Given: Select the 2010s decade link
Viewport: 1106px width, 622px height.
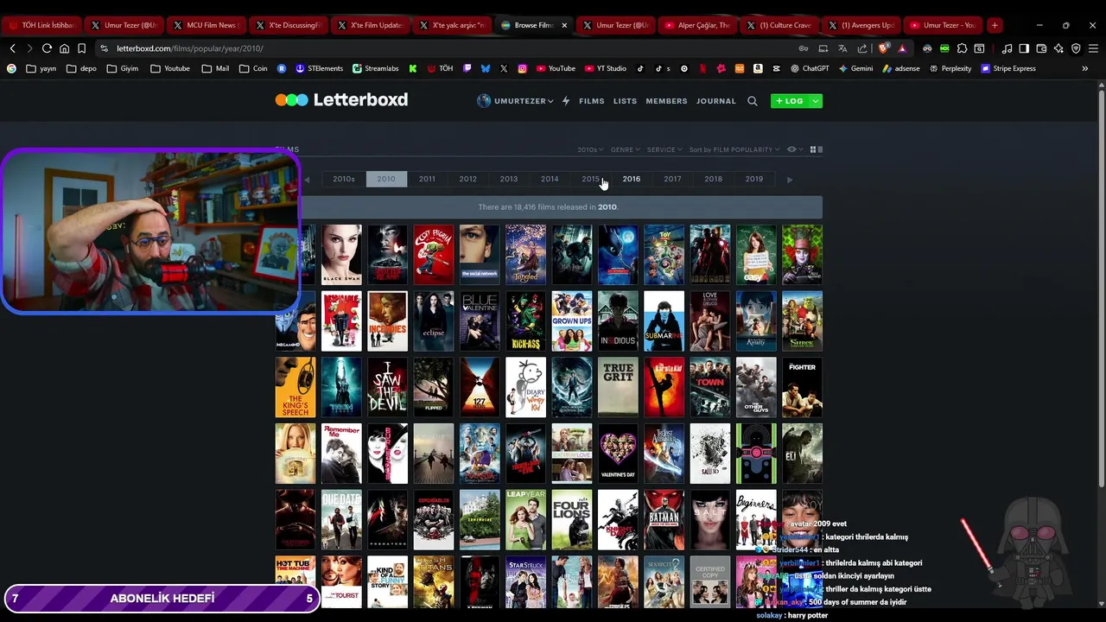Looking at the screenshot, I should 344,179.
